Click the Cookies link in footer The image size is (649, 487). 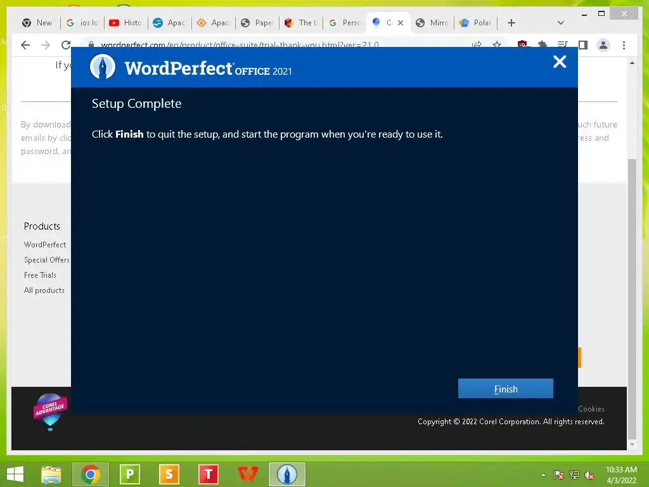(x=591, y=409)
